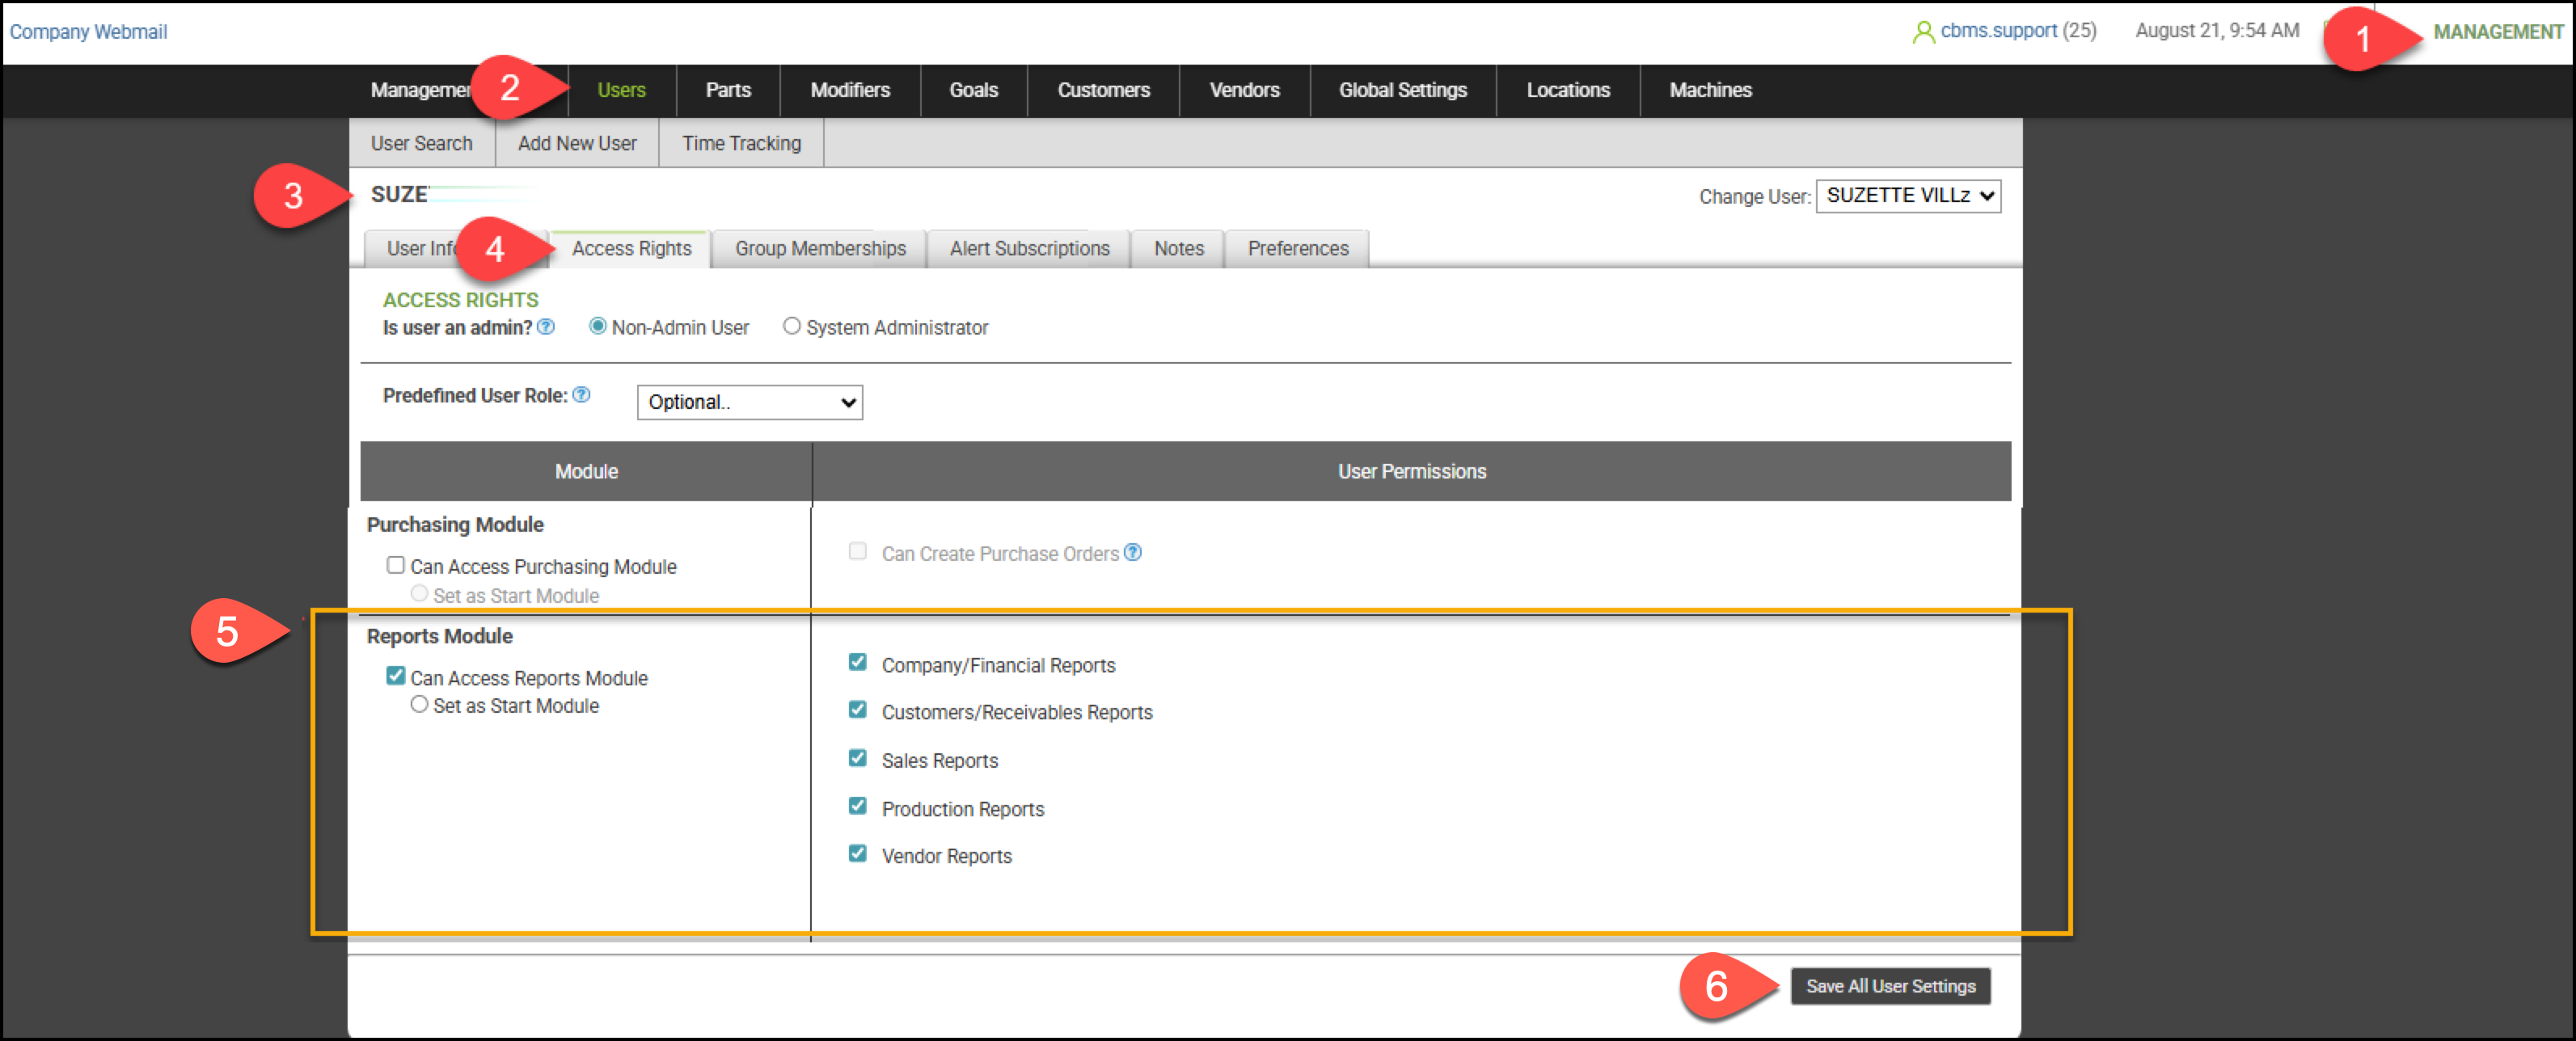
Task: Click help icon next to 'Is user an admin?'
Action: coord(546,327)
